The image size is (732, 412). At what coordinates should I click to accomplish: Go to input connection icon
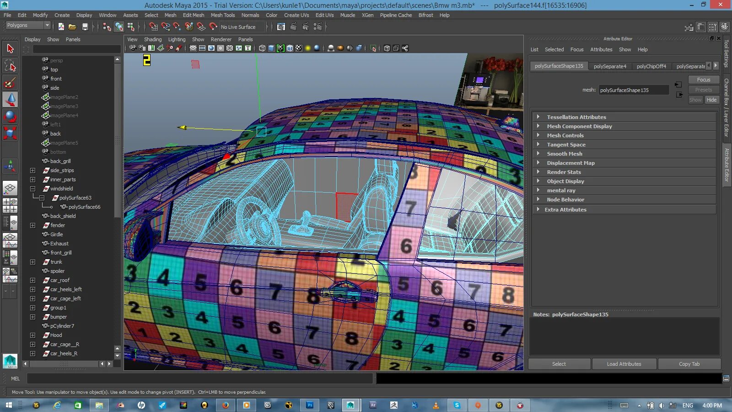point(678,85)
